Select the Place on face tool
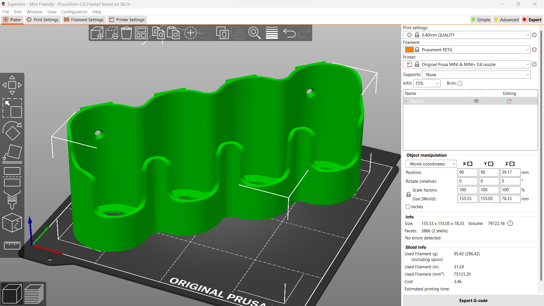 12,154
